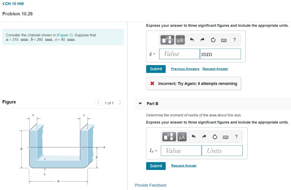This screenshot has height=190, width=291.
Task: Open help via the question mark in Part A
Action: (x=234, y=40)
